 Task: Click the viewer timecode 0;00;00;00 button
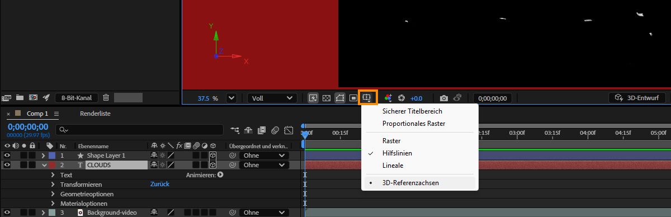pos(493,98)
